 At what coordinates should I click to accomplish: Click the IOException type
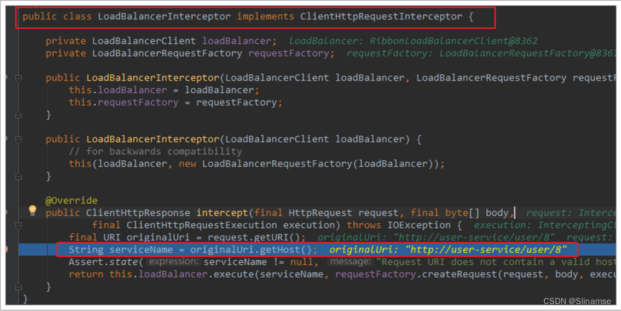[x=419, y=225]
